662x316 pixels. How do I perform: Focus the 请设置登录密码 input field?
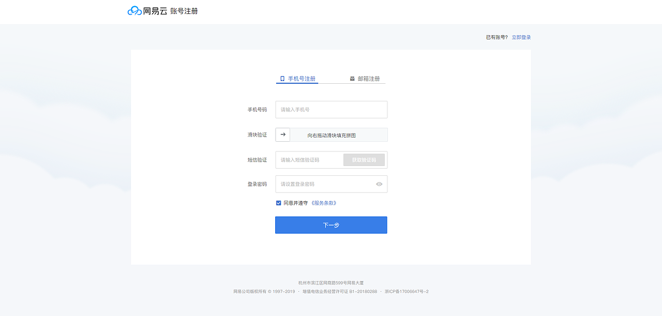pos(332,184)
